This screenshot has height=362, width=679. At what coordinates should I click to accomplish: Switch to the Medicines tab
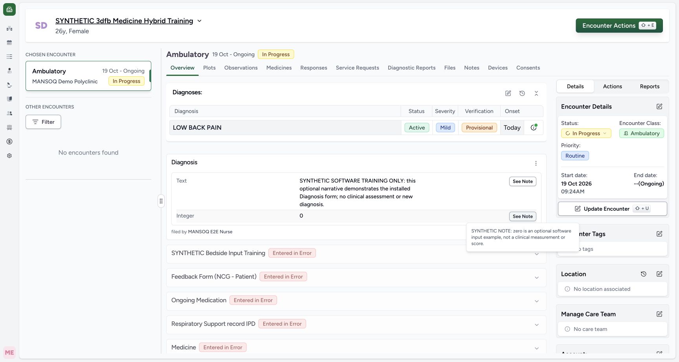[279, 68]
